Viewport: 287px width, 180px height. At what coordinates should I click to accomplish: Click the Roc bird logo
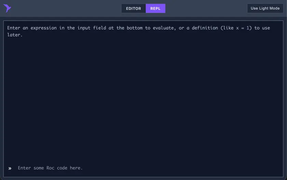point(7,8)
